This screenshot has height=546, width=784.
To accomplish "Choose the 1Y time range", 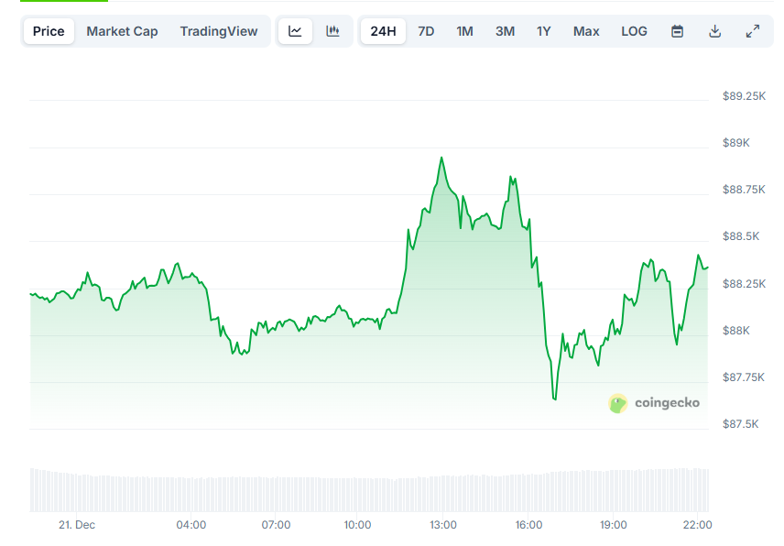I will 544,31.
